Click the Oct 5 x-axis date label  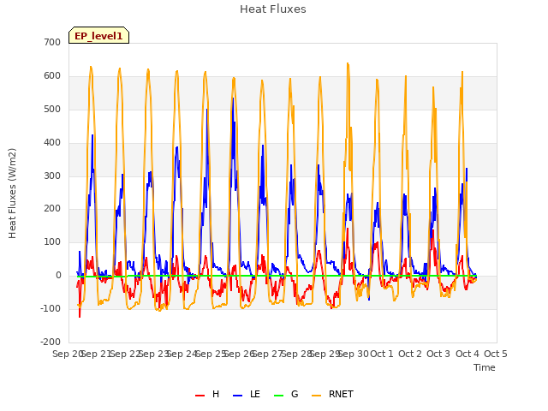496,354
